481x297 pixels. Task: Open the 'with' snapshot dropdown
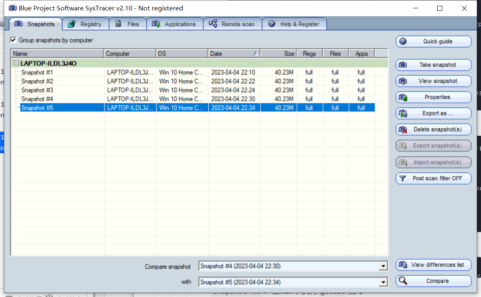click(x=383, y=282)
